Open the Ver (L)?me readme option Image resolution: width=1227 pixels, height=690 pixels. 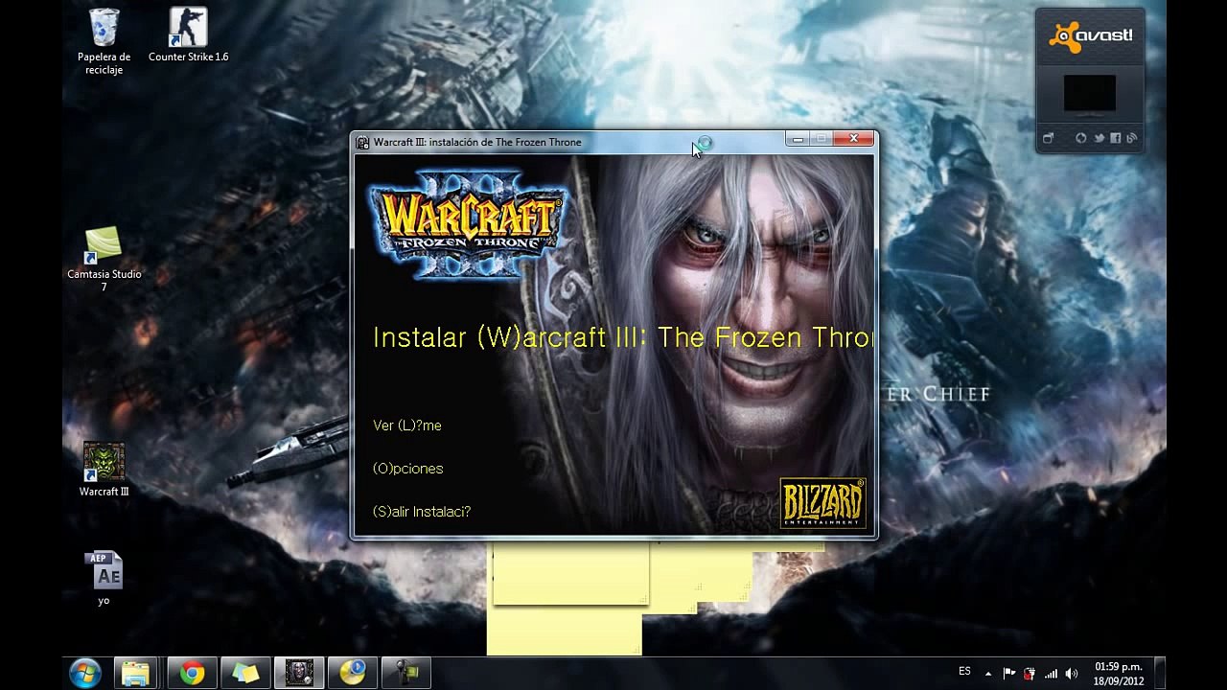click(x=407, y=425)
